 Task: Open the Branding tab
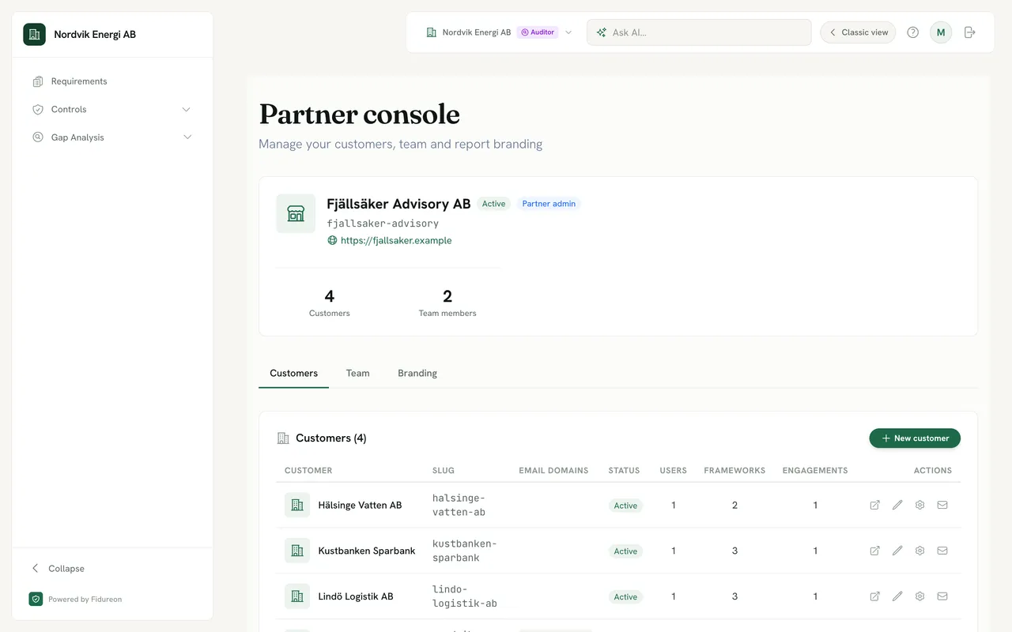[x=417, y=374]
